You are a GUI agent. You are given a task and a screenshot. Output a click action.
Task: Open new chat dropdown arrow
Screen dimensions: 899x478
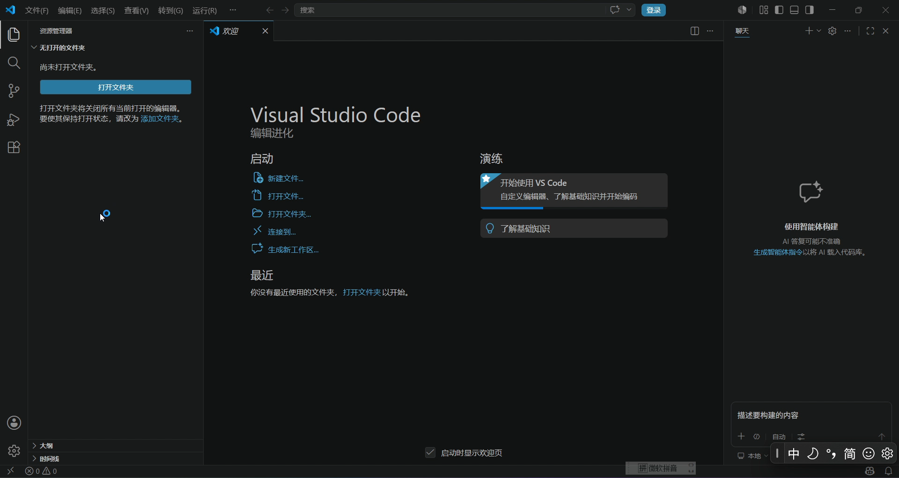pos(819,31)
